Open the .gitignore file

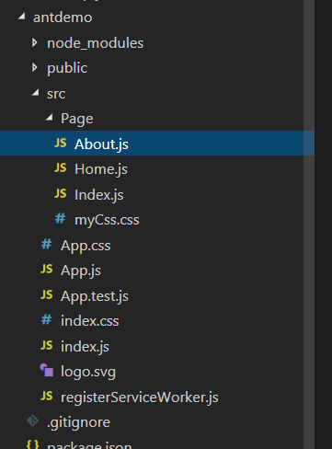tap(78, 422)
